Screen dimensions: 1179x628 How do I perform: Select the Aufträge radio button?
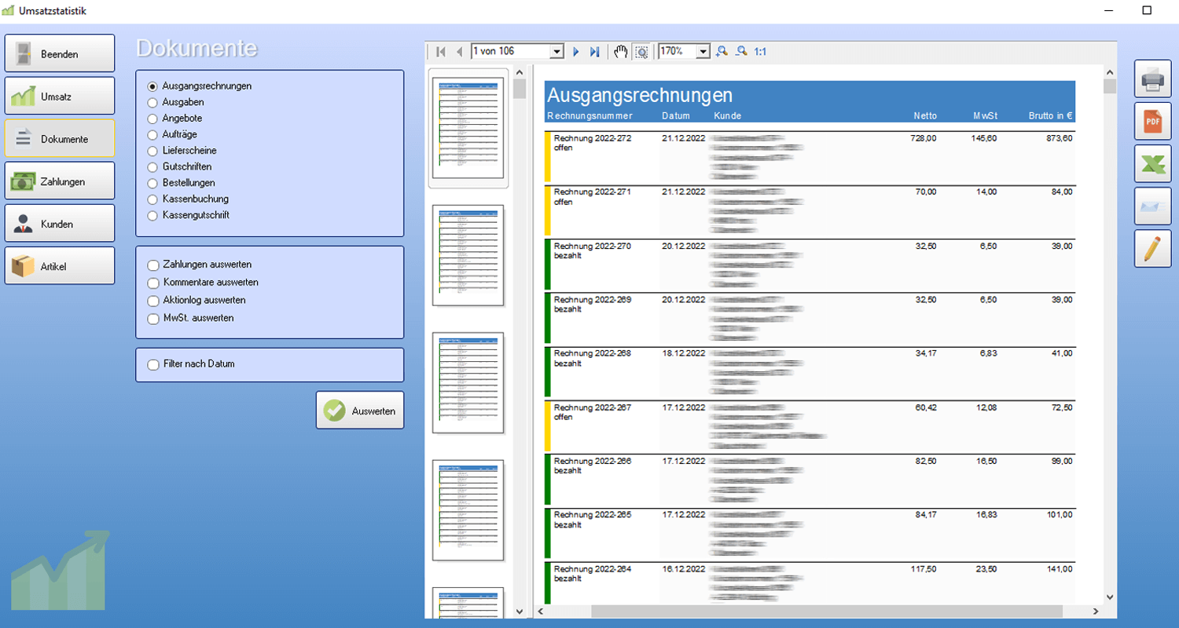152,134
